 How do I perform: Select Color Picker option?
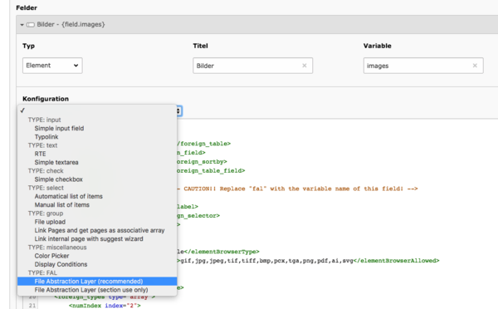[51, 256]
